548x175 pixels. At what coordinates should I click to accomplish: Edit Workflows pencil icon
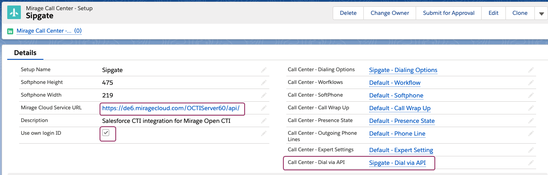531,83
